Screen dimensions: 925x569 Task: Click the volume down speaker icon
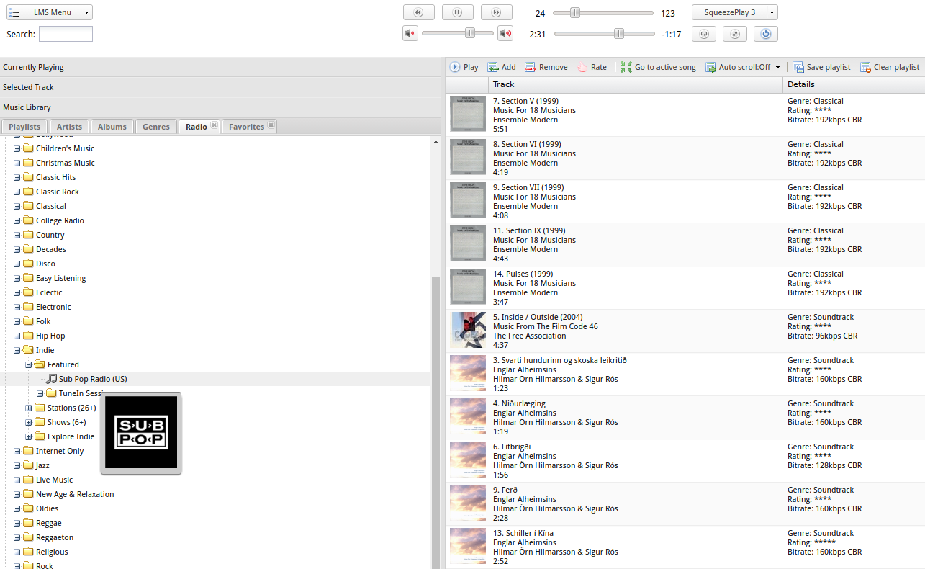tap(410, 33)
